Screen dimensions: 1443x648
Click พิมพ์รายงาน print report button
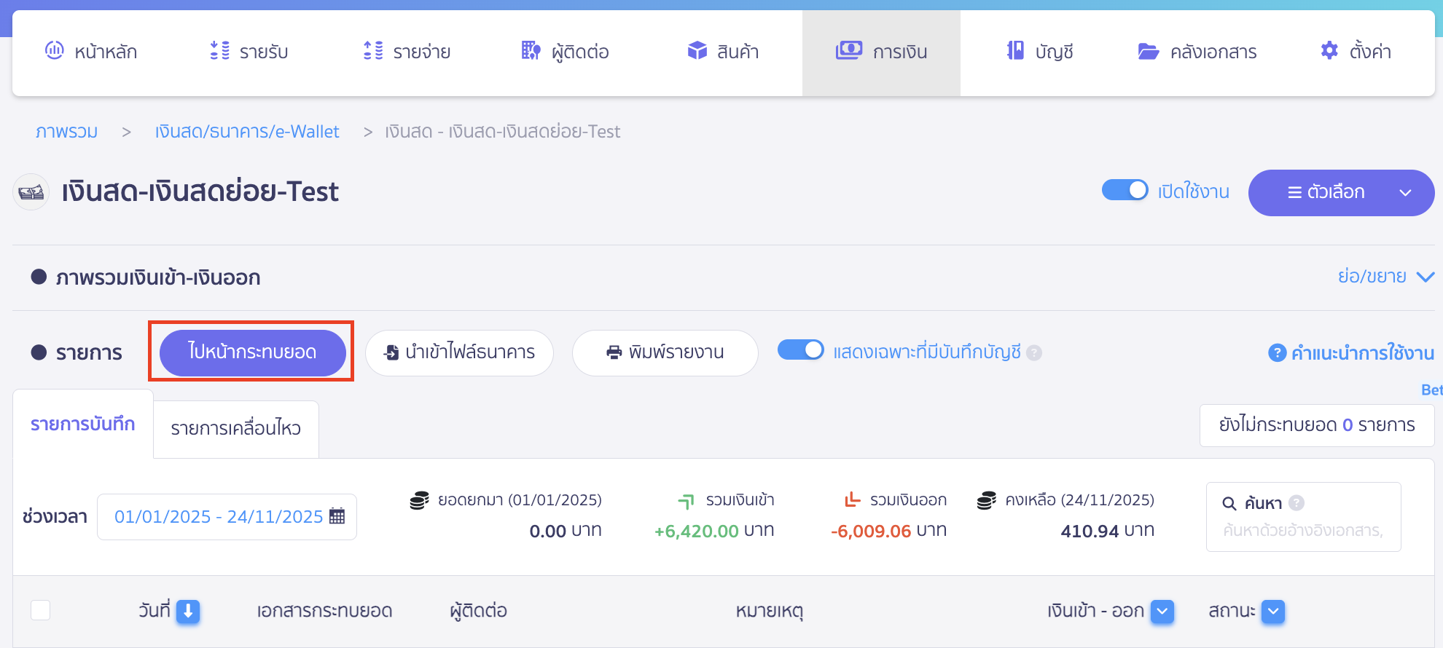665,353
